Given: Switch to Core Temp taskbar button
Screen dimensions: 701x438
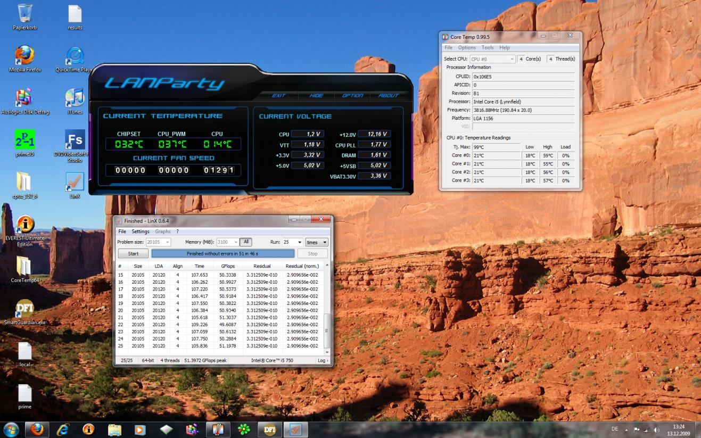Looking at the screenshot, I should [218, 429].
